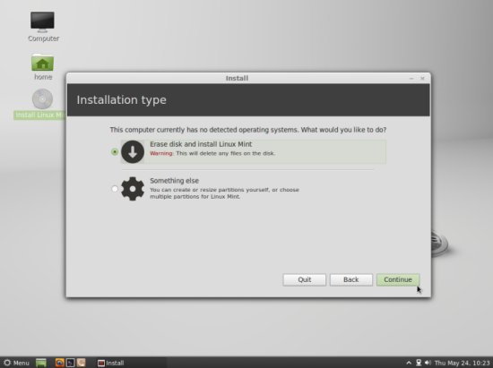493x368 pixels.
Task: Open the network status tray icon
Action: [419, 363]
